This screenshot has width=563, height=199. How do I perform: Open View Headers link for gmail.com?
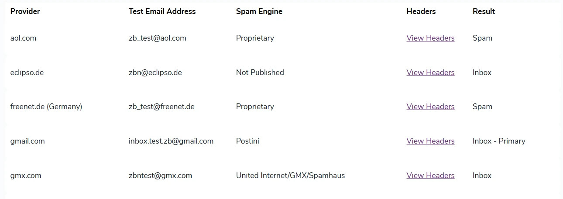[430, 141]
